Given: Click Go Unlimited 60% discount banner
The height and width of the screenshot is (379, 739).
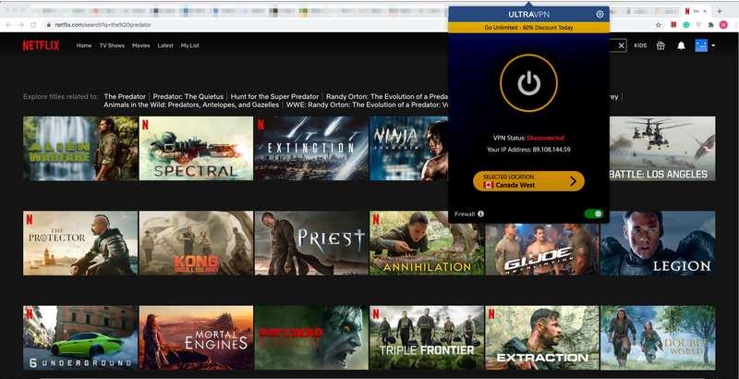Looking at the screenshot, I should [528, 28].
